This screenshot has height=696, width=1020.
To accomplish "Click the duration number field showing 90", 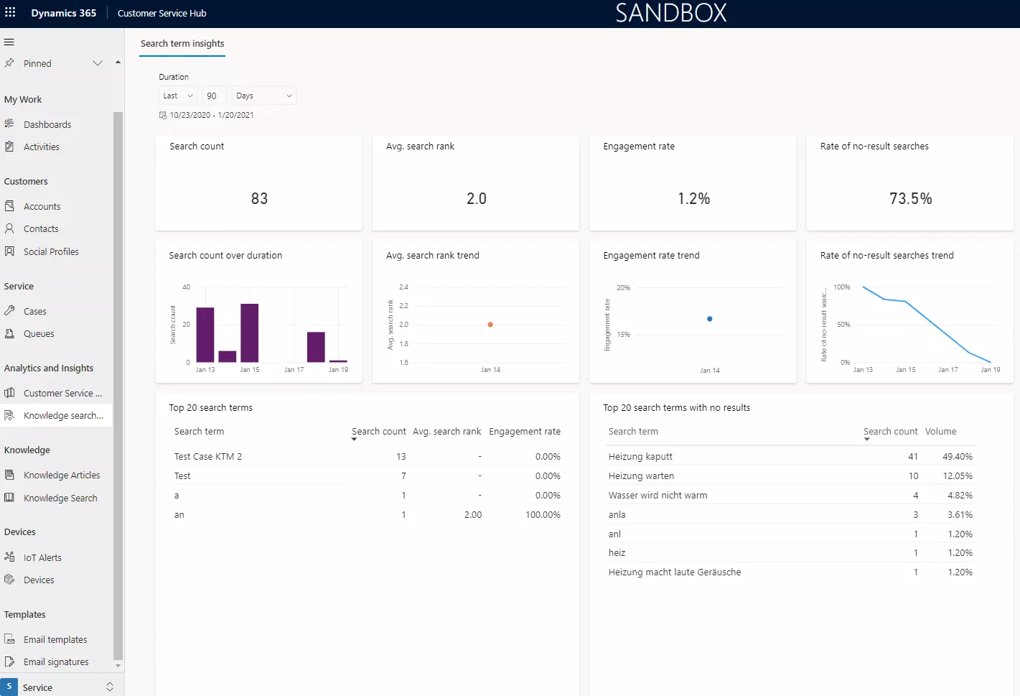I will (214, 96).
